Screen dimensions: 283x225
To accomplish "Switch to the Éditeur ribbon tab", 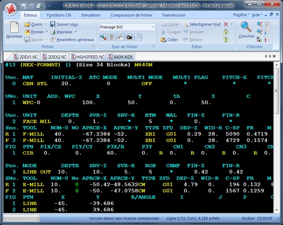I will (x=30, y=15).
